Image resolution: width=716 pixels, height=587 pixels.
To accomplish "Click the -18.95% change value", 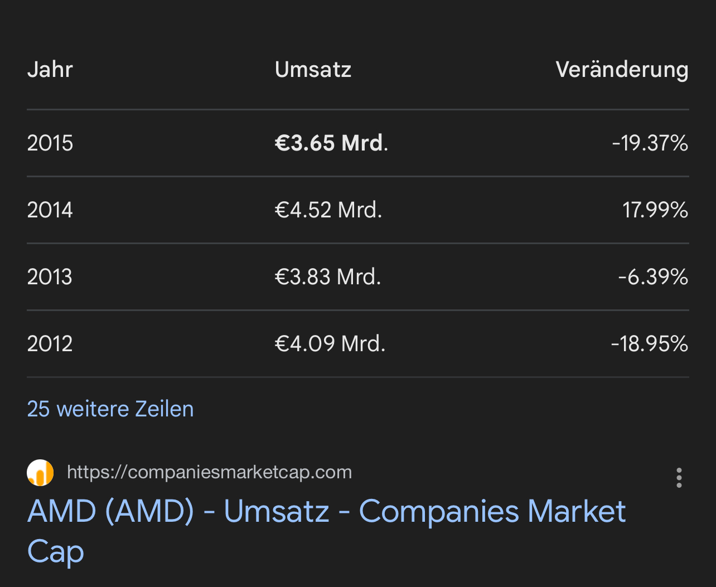I will [649, 344].
